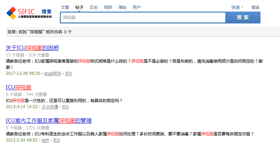Switch to the 日志 search tab

(x=94, y=7)
